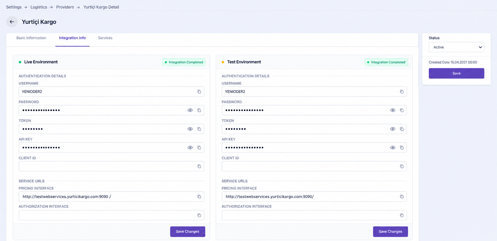Unmask the Live Environment API key

tap(190, 147)
